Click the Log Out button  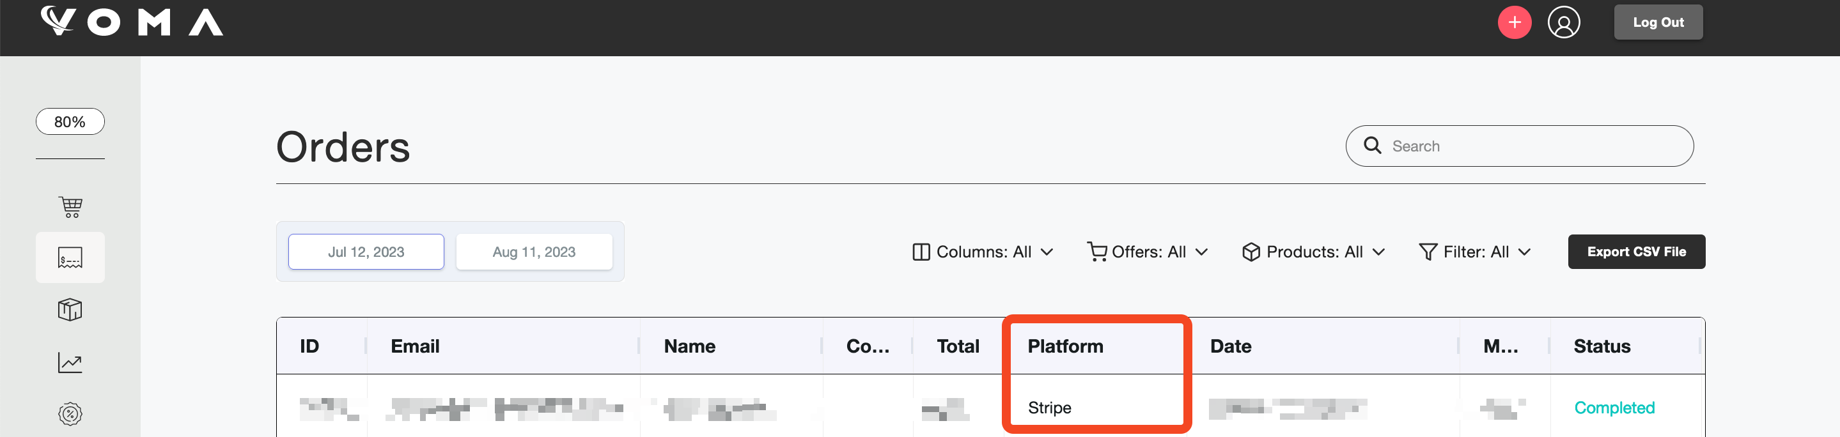(x=1658, y=22)
